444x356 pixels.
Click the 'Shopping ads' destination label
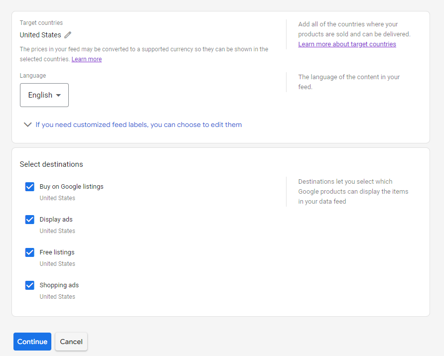point(59,285)
